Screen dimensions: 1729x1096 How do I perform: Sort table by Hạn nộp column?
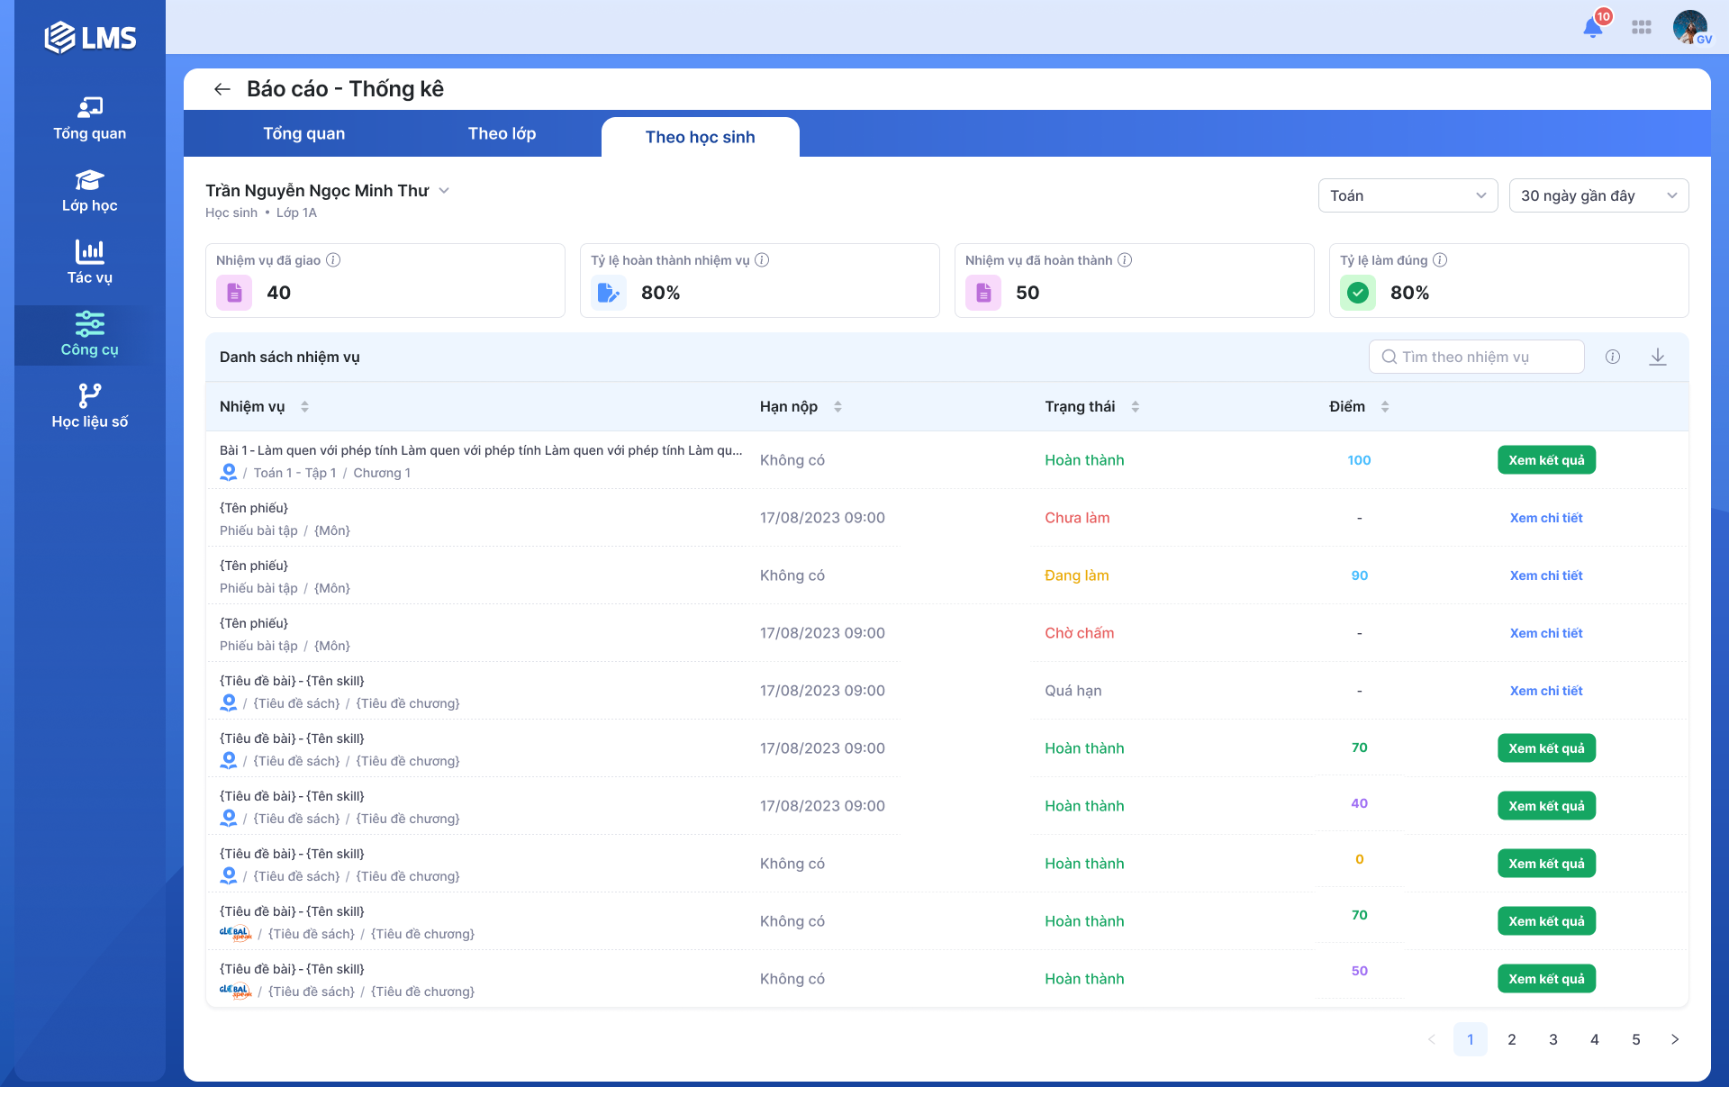(837, 407)
